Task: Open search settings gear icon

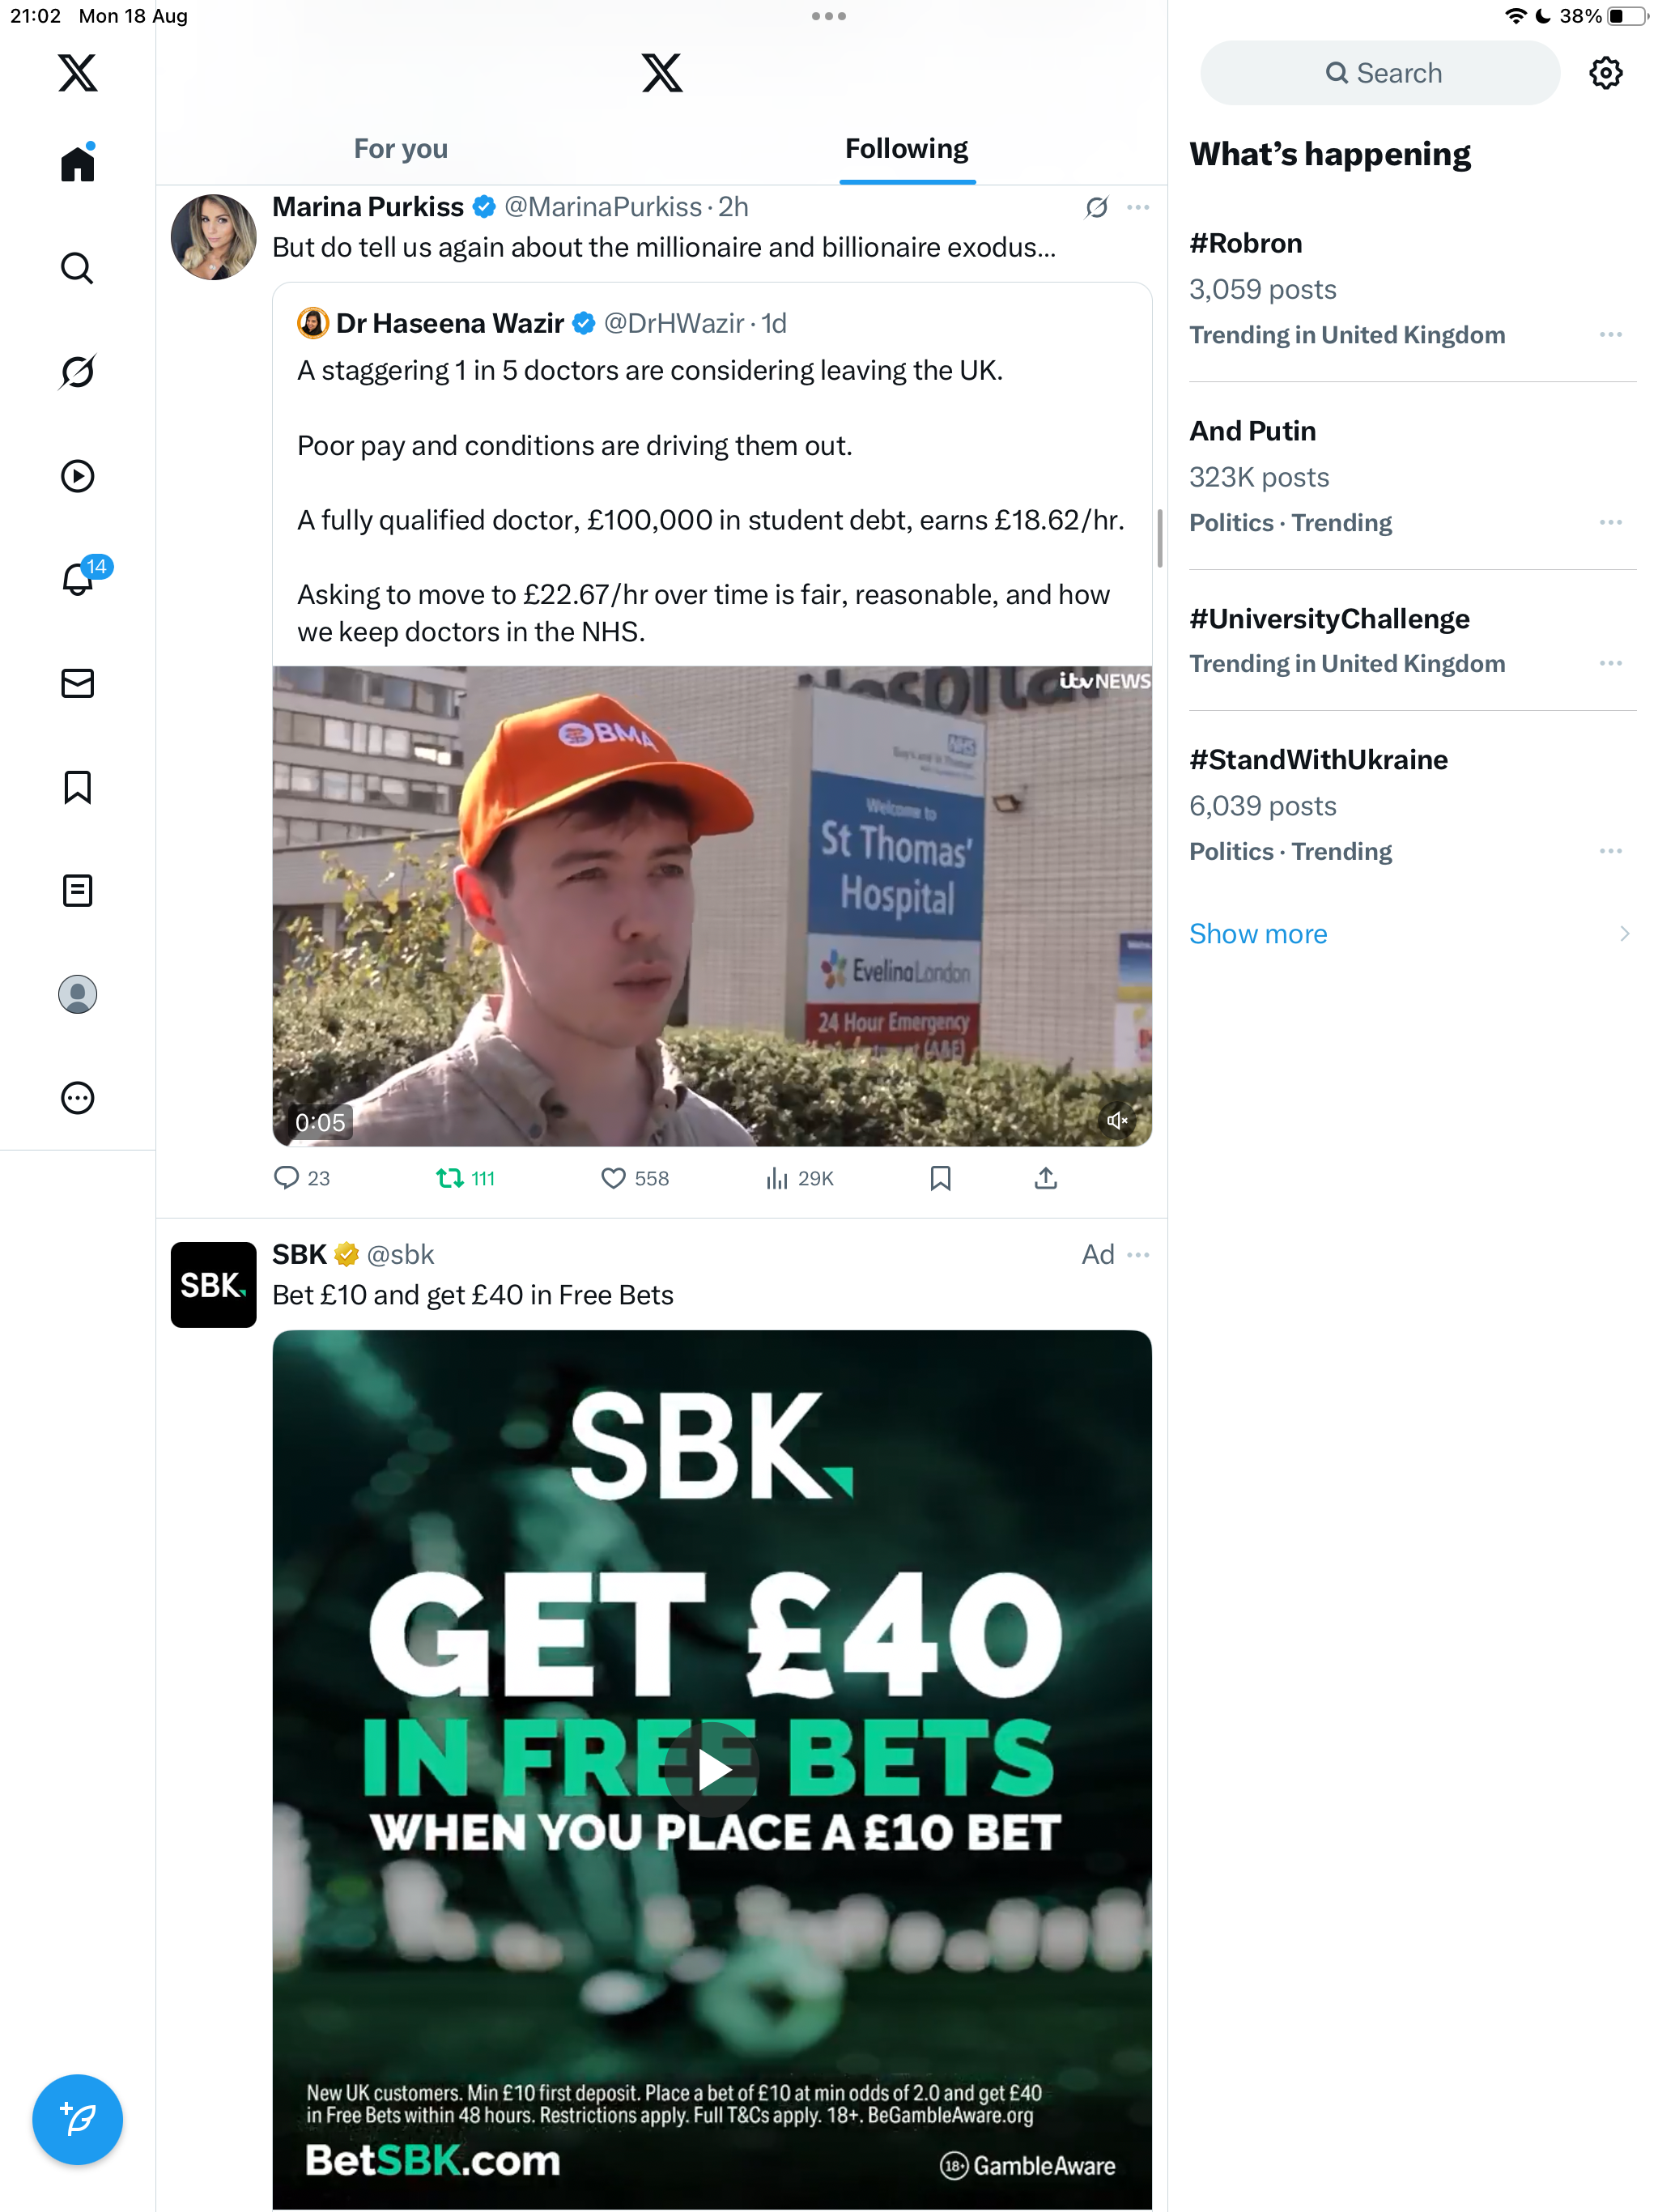Action: coord(1605,73)
